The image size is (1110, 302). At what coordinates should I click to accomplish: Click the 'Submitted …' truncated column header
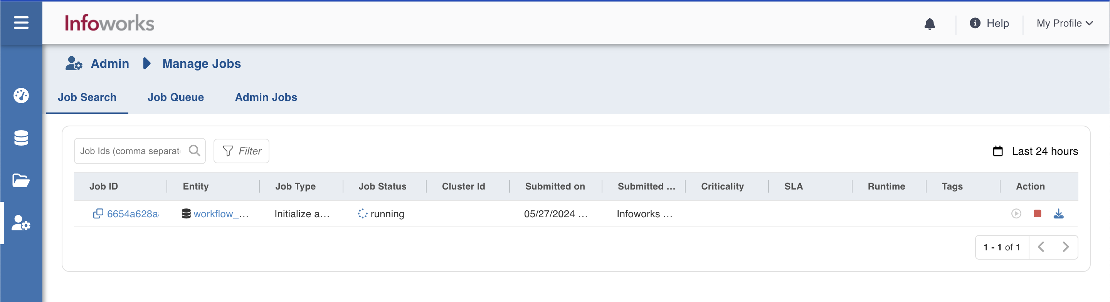point(646,186)
